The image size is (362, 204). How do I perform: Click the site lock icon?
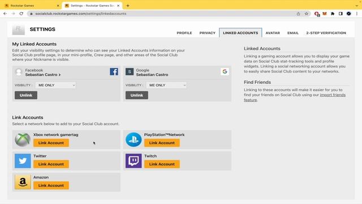[x=32, y=14]
